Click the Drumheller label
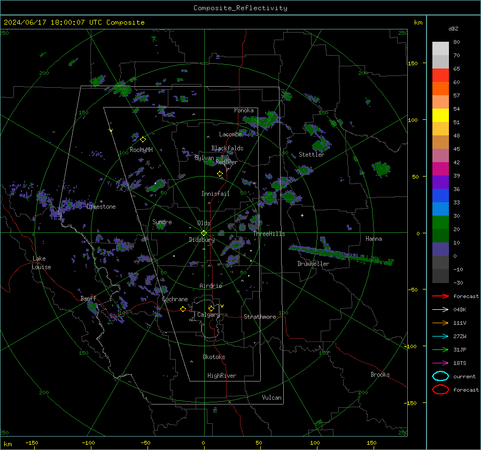 tap(313, 264)
